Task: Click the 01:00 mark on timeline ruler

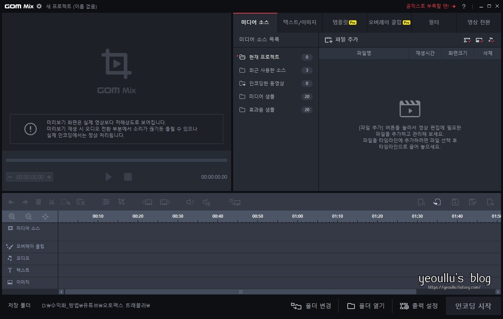Action: (x=297, y=216)
